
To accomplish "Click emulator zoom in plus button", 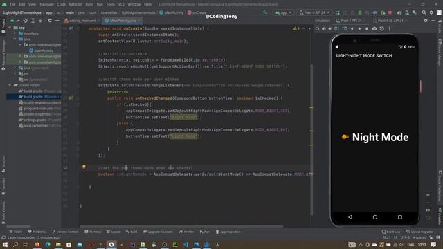I will [428, 195].
